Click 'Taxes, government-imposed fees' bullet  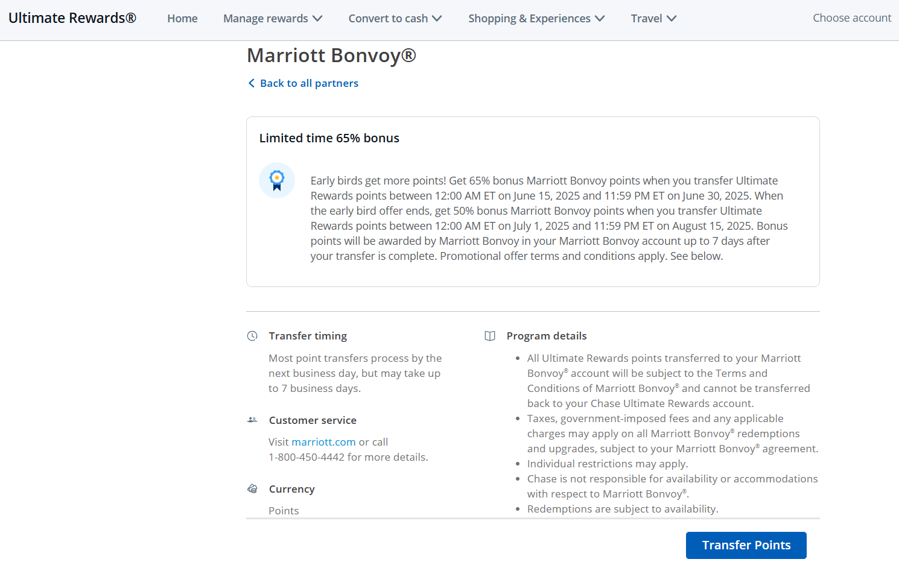pos(673,434)
